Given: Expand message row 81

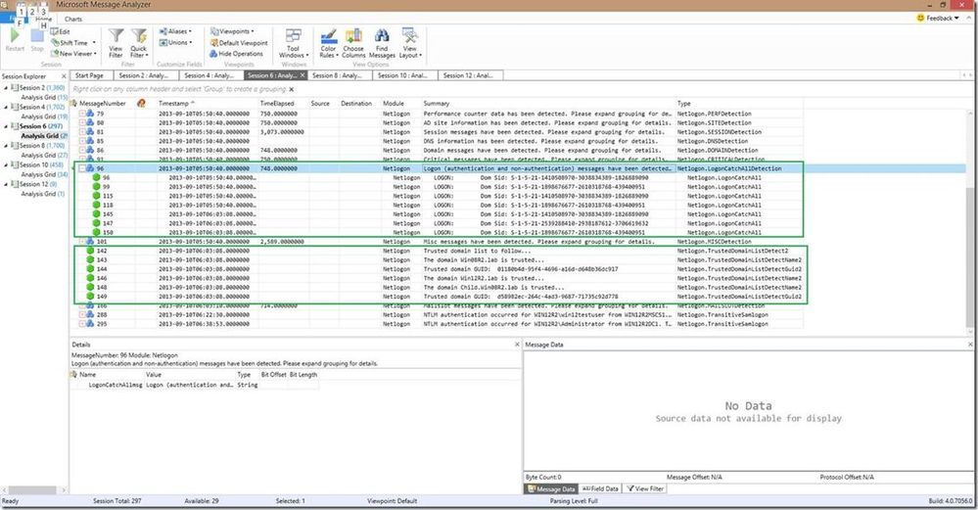Looking at the screenshot, I should (82, 131).
